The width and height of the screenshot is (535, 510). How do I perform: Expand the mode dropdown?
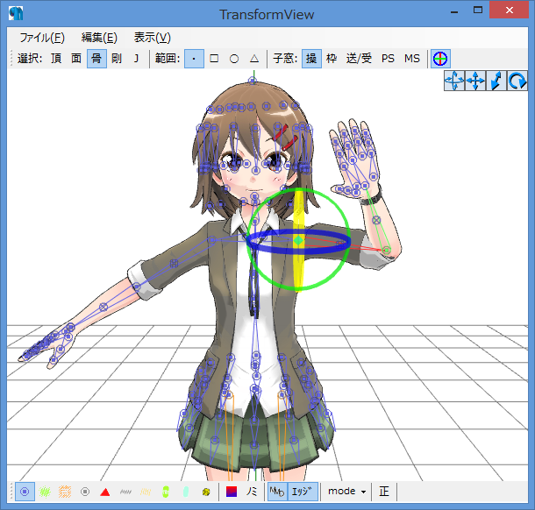coord(347,492)
